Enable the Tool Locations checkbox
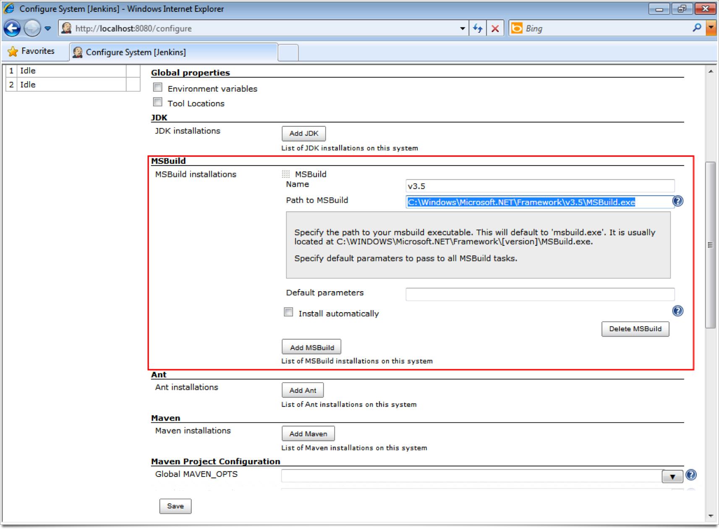 [158, 102]
